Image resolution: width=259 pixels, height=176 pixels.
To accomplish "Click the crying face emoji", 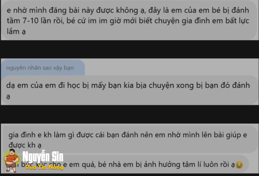I will point(239,165).
